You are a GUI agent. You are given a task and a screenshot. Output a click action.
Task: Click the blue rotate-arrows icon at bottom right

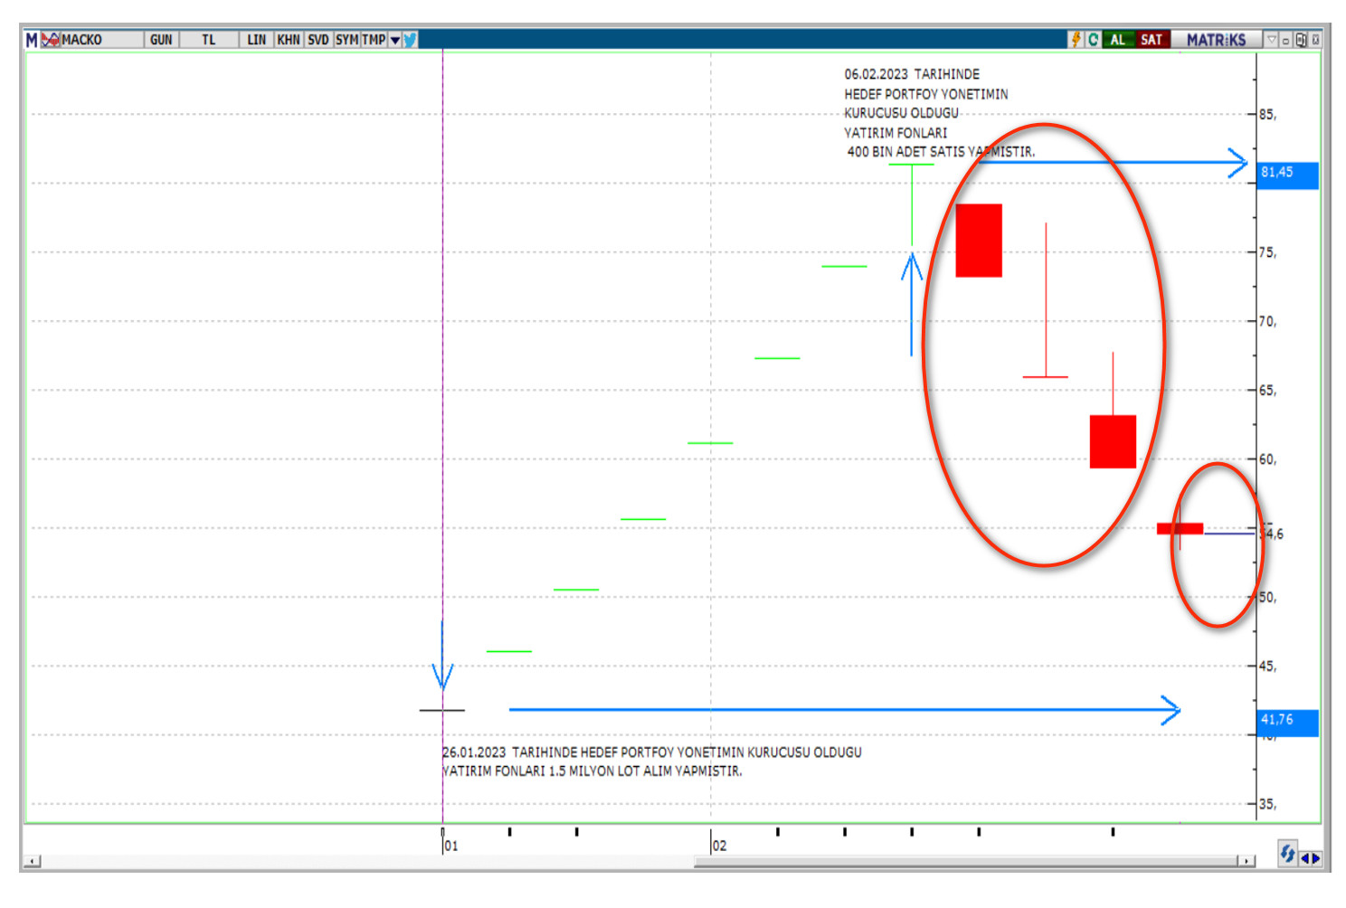[x=1287, y=853]
